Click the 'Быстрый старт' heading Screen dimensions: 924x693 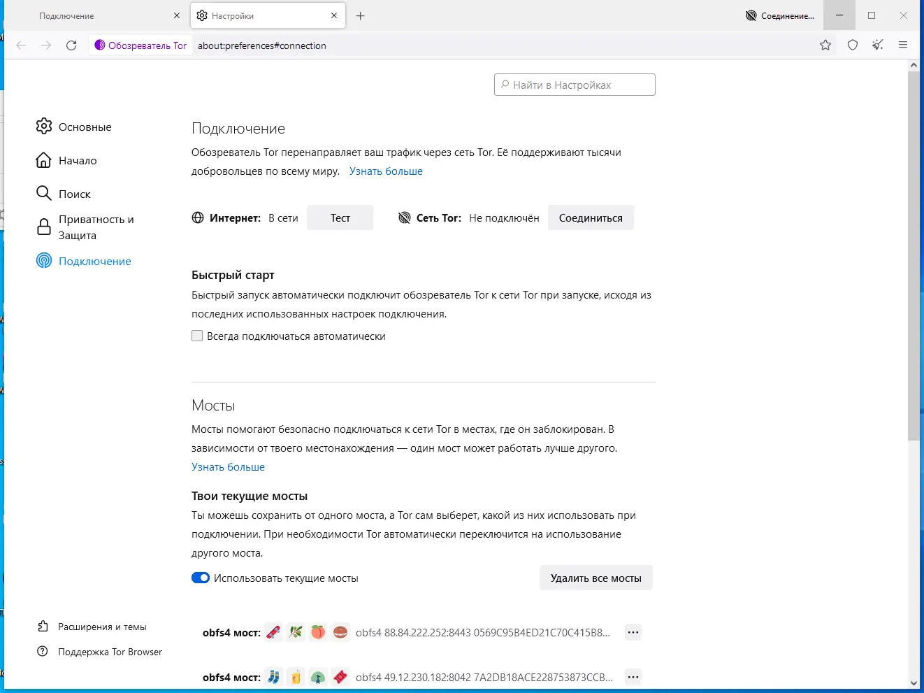pos(233,275)
